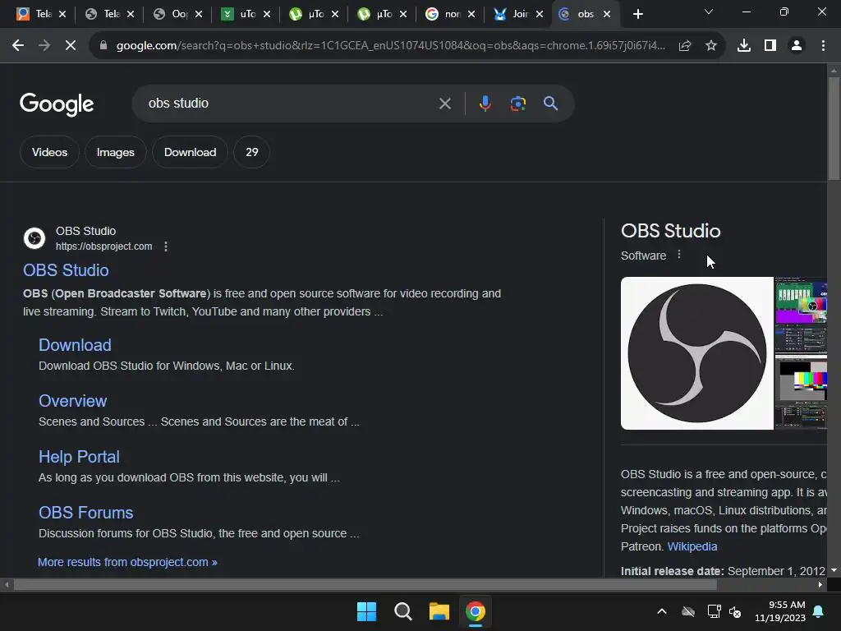This screenshot has width=841, height=631.
Task: Open the Chrome profile icon
Action: pyautogui.click(x=797, y=46)
